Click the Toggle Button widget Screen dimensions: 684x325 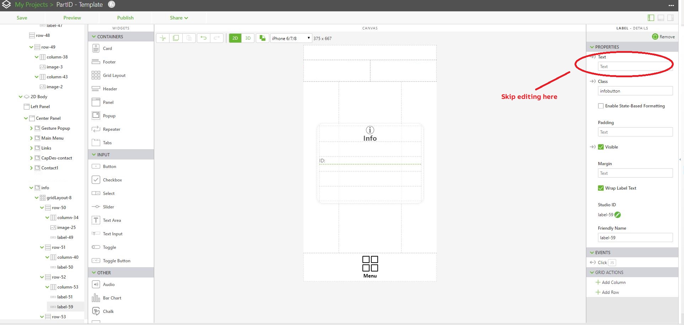[117, 260]
